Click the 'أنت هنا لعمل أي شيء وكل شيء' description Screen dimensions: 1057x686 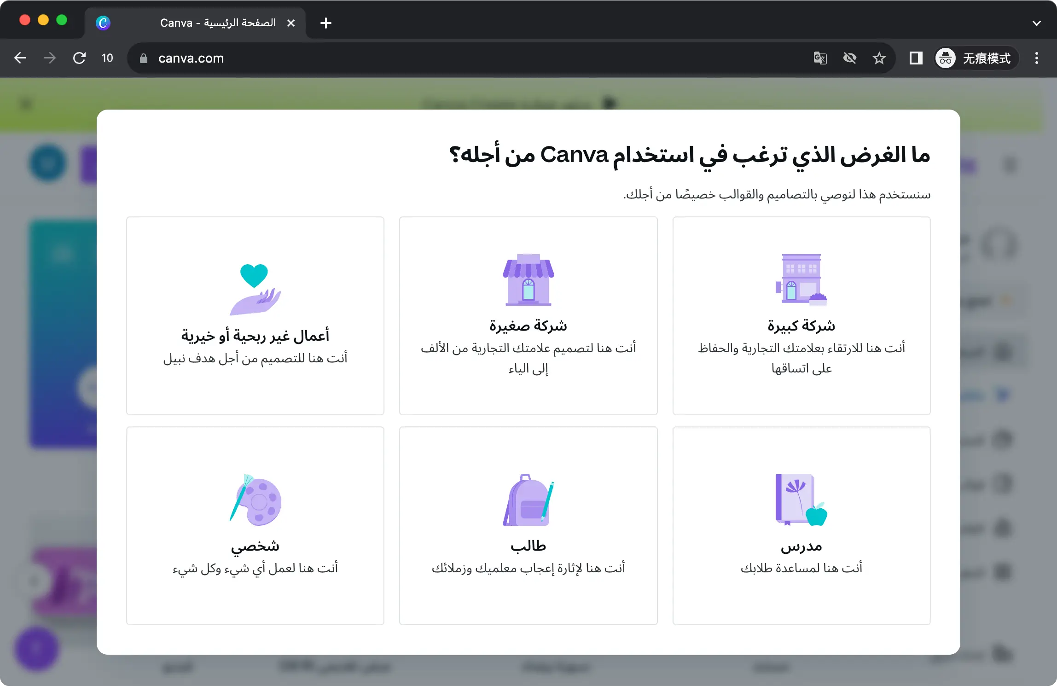coord(255,568)
